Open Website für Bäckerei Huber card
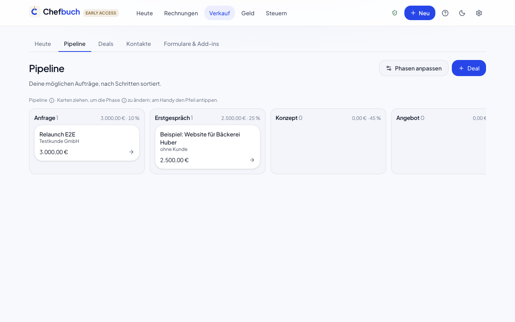The height and width of the screenshot is (322, 515). pos(208,147)
